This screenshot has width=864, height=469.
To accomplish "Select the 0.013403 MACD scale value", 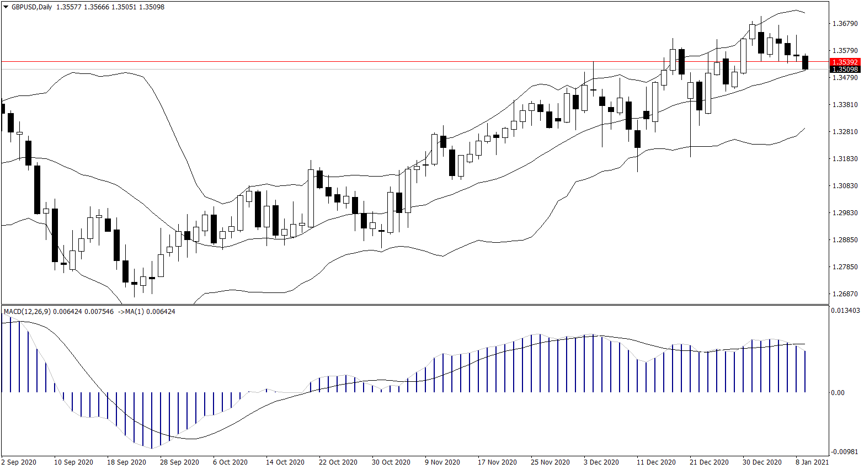I will 845,311.
